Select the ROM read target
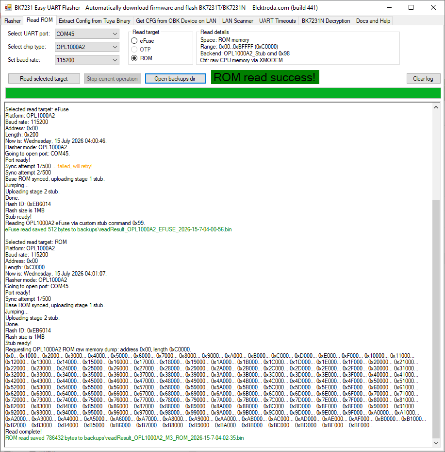 coord(142,58)
